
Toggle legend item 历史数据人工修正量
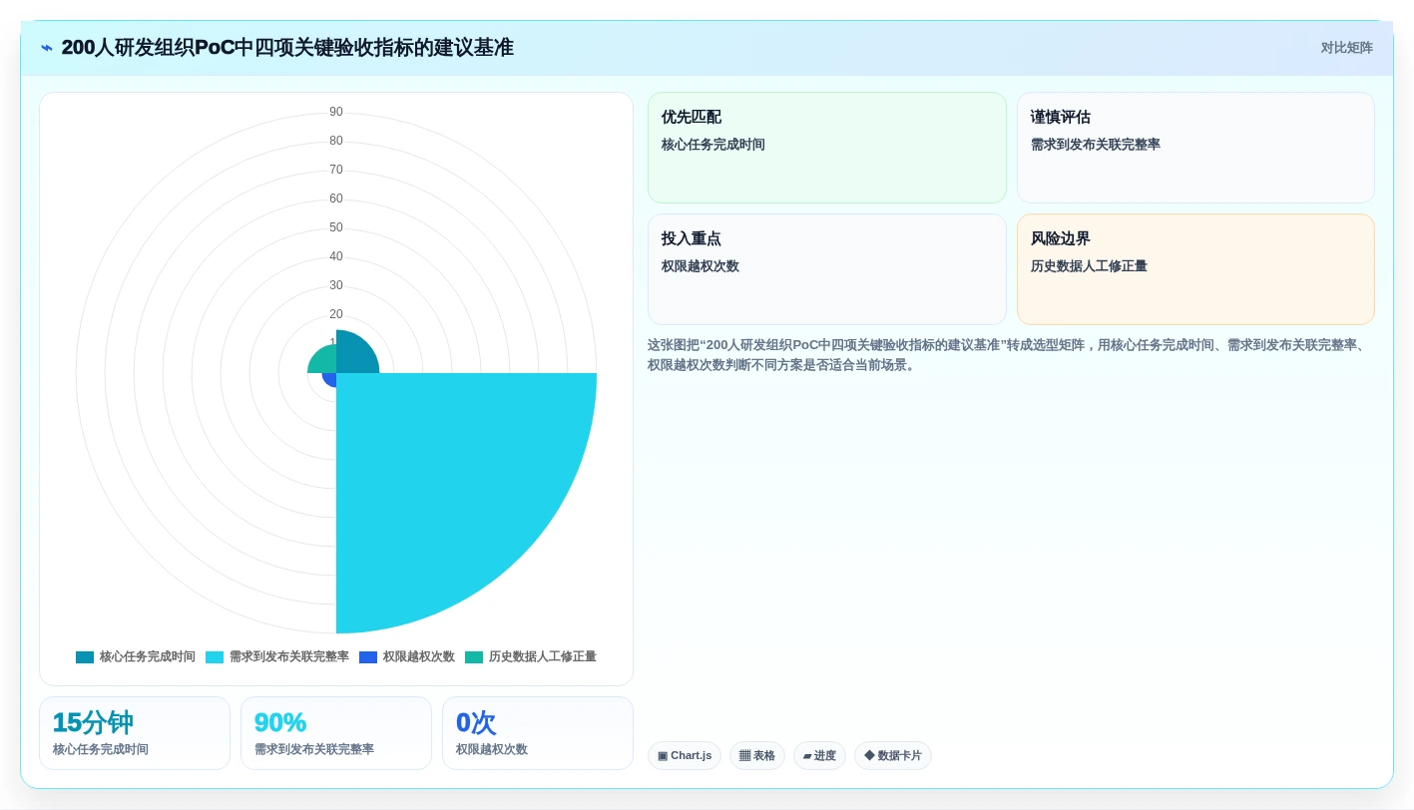coord(531,656)
